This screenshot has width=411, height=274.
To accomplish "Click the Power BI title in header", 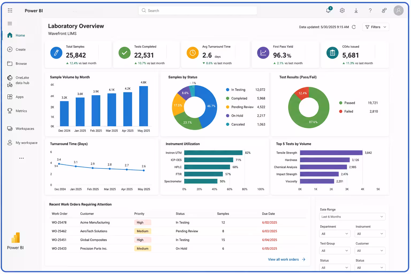I will coord(34,11).
